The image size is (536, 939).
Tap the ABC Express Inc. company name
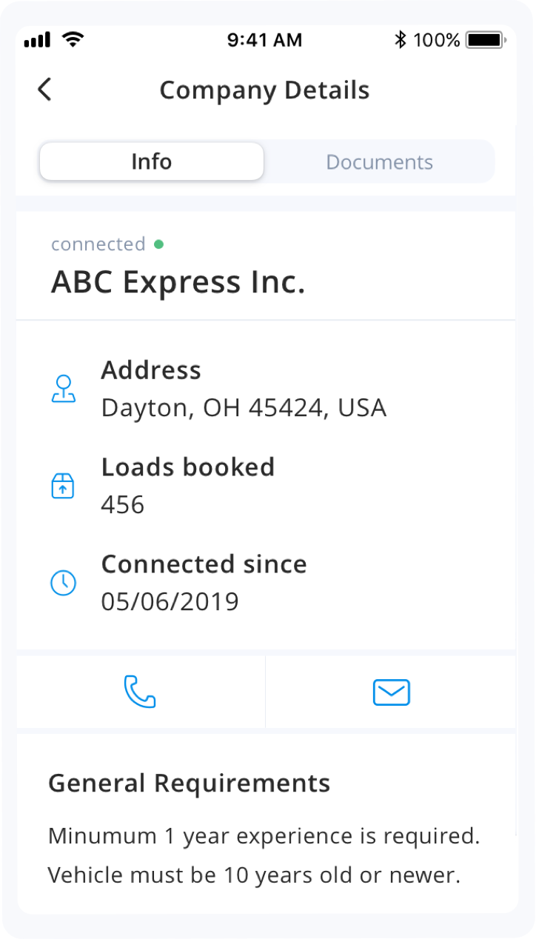(178, 282)
